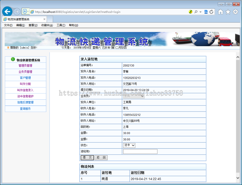Click the back navigation arrow
This screenshot has height=185, width=242.
coord(7,12)
